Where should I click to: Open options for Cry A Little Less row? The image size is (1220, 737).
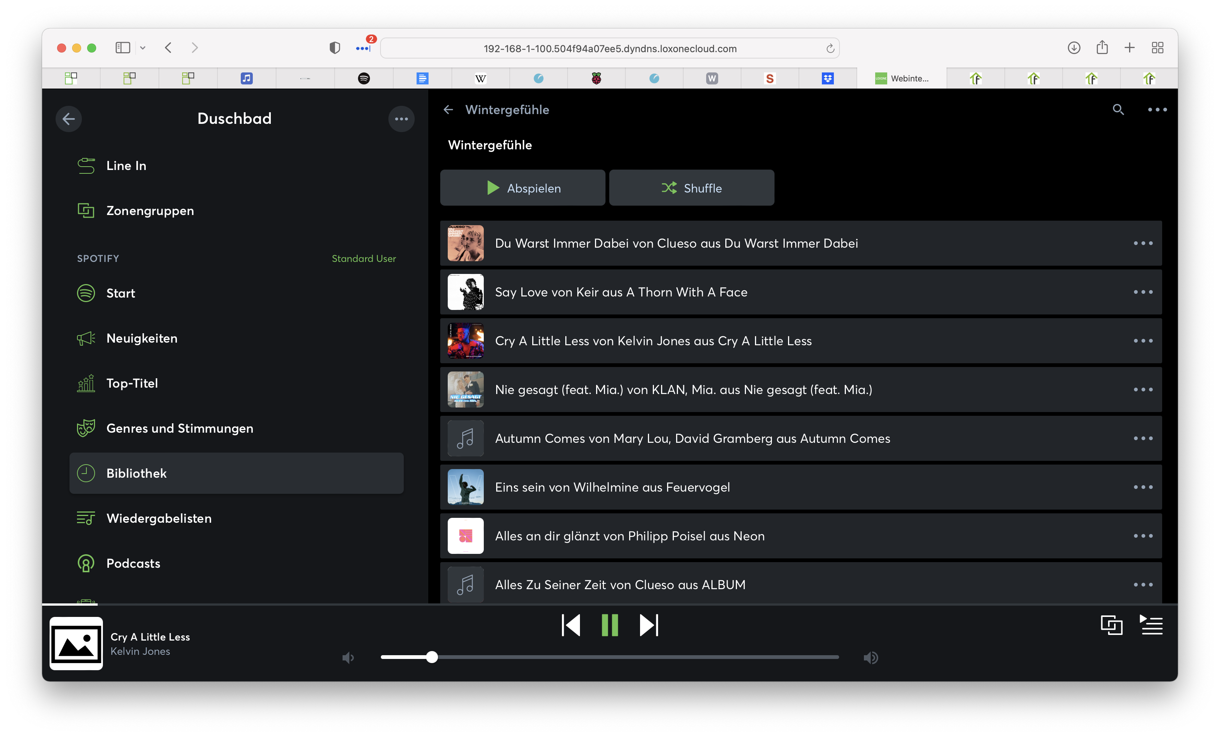coord(1143,341)
